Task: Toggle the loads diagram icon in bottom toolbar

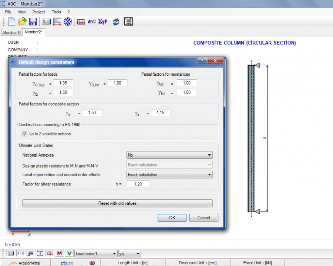Action: pyautogui.click(x=50, y=253)
